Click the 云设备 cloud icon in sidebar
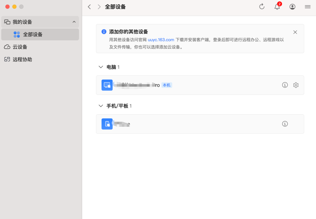The height and width of the screenshot is (219, 316). coord(7,47)
